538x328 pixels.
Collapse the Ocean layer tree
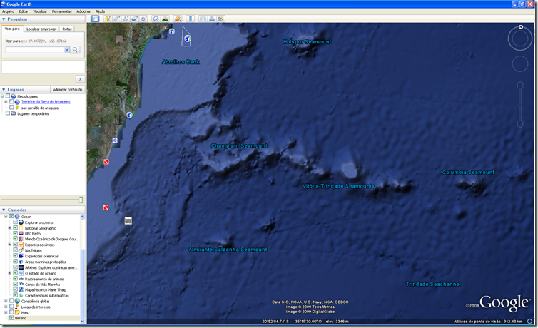pyautogui.click(x=6, y=217)
